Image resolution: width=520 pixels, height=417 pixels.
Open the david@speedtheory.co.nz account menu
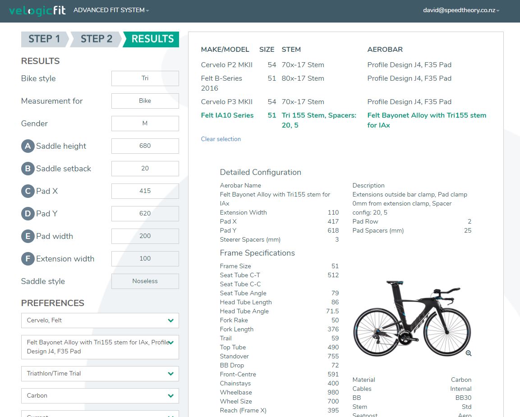[461, 10]
